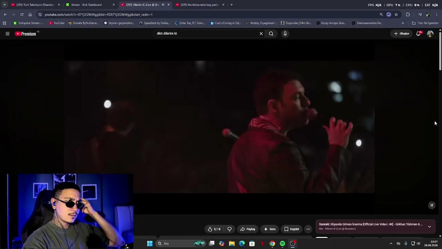This screenshot has width=442, height=249.
Task: Click Oluştur create button
Action: [402, 34]
